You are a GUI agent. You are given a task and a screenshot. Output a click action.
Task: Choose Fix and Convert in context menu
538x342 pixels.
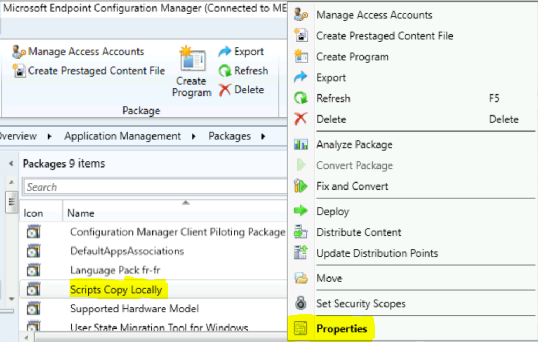[412, 187]
